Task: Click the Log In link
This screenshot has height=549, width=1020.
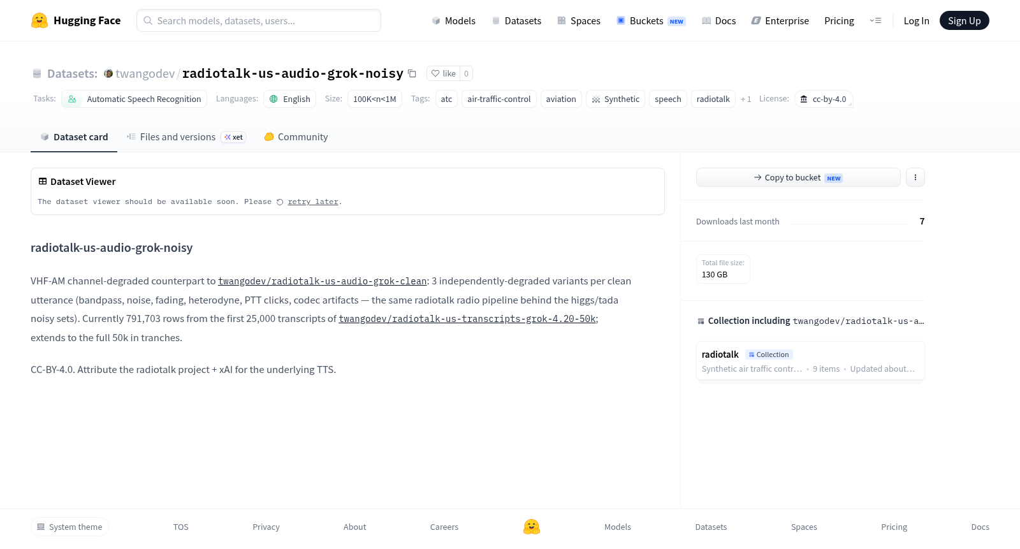Action: tap(916, 20)
